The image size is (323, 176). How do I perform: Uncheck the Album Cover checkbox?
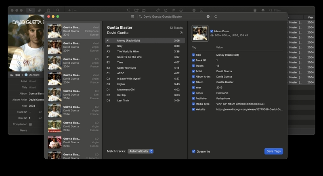point(212,31)
